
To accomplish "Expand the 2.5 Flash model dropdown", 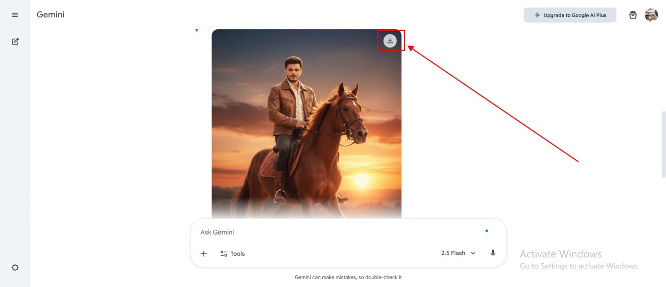I will click(x=458, y=253).
